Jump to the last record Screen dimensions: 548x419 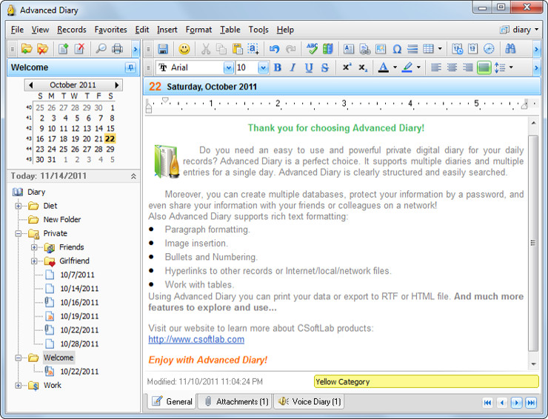(x=531, y=403)
